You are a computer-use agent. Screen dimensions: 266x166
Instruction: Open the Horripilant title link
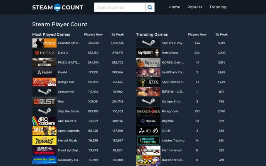pos(170,53)
